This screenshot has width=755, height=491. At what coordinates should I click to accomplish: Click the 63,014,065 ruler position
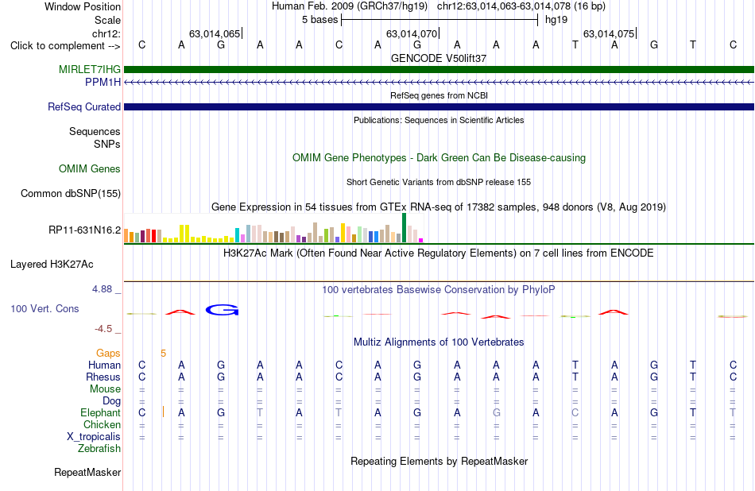click(215, 33)
